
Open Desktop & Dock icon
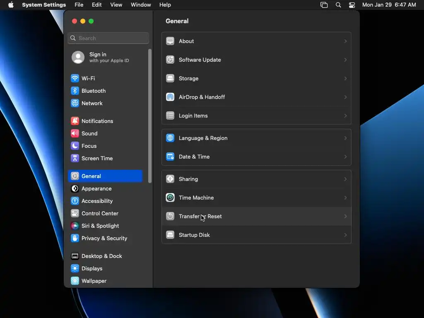pyautogui.click(x=75, y=256)
